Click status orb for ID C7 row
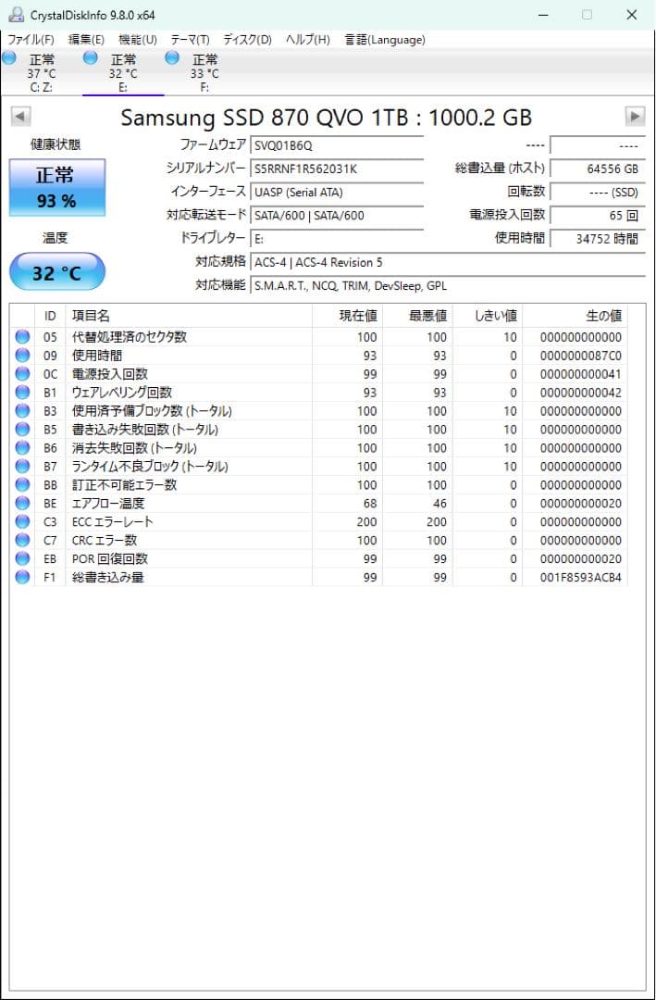Screen dimensions: 656x1000 point(23,540)
